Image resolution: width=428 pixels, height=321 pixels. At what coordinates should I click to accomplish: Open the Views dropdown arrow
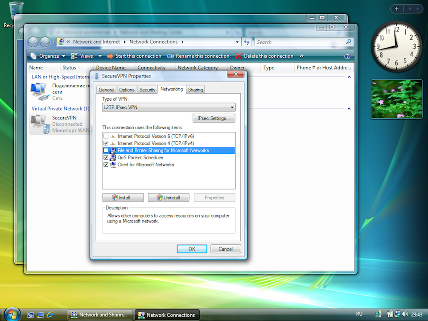100,56
